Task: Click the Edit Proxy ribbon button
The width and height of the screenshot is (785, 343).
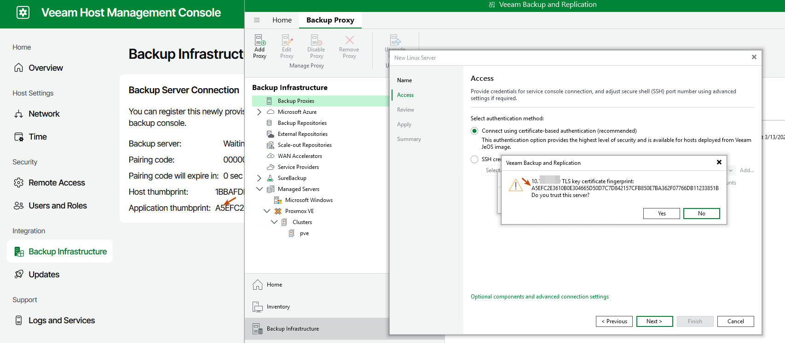Action: pos(287,46)
